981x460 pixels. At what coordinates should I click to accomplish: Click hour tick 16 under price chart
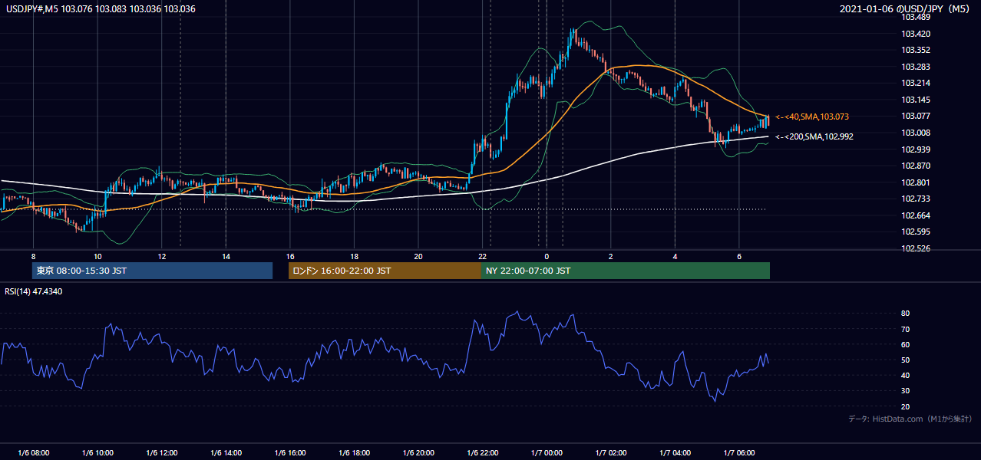tap(290, 256)
